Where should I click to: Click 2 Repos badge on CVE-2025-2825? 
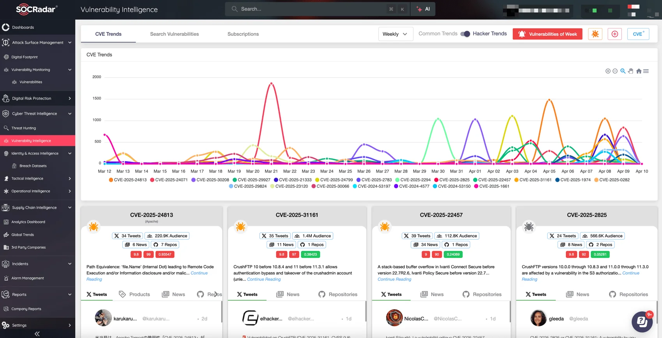(x=600, y=245)
